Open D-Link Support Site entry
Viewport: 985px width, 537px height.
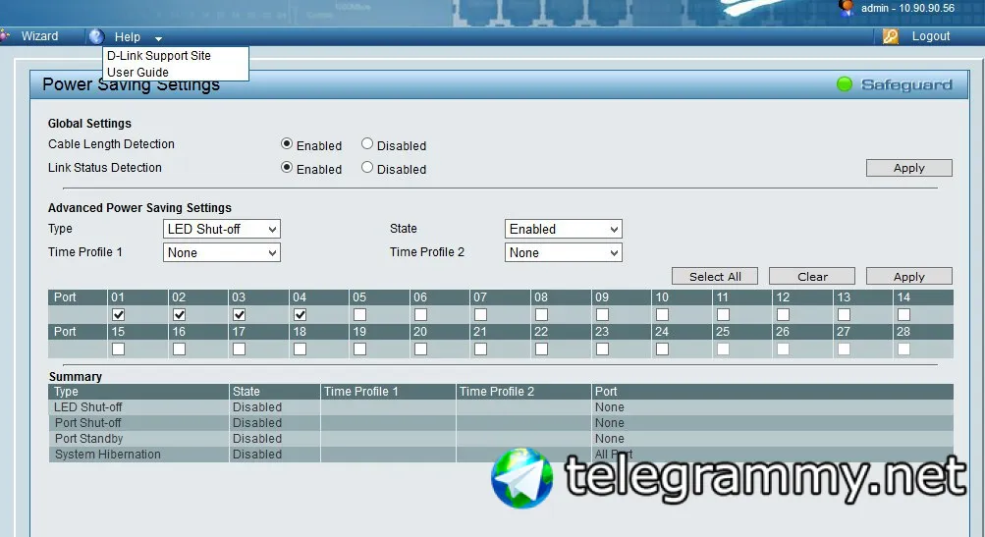pyautogui.click(x=159, y=55)
